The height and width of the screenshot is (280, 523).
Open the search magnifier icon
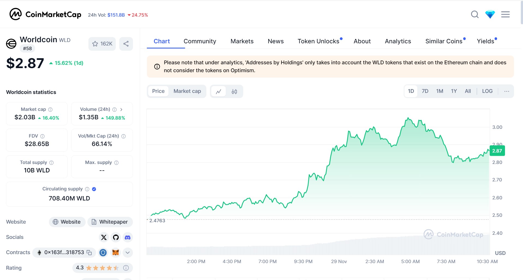click(x=475, y=14)
